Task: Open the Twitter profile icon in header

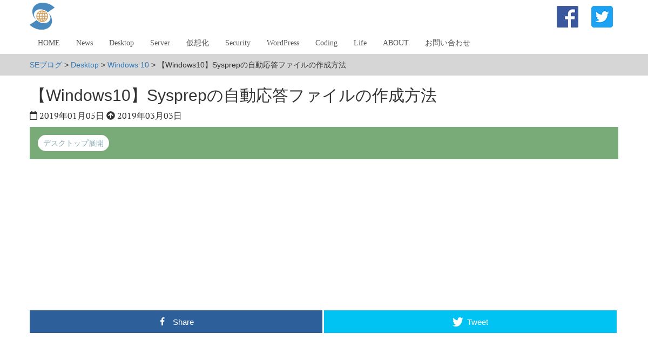Action: pos(602,17)
